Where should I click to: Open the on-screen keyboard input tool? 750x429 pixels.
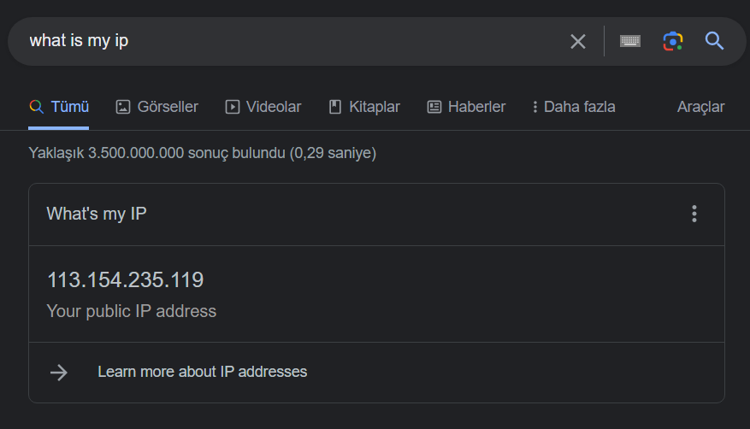pyautogui.click(x=630, y=41)
